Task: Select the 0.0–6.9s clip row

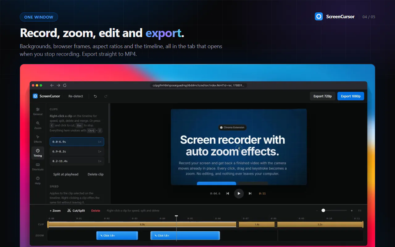Action: coord(77,142)
